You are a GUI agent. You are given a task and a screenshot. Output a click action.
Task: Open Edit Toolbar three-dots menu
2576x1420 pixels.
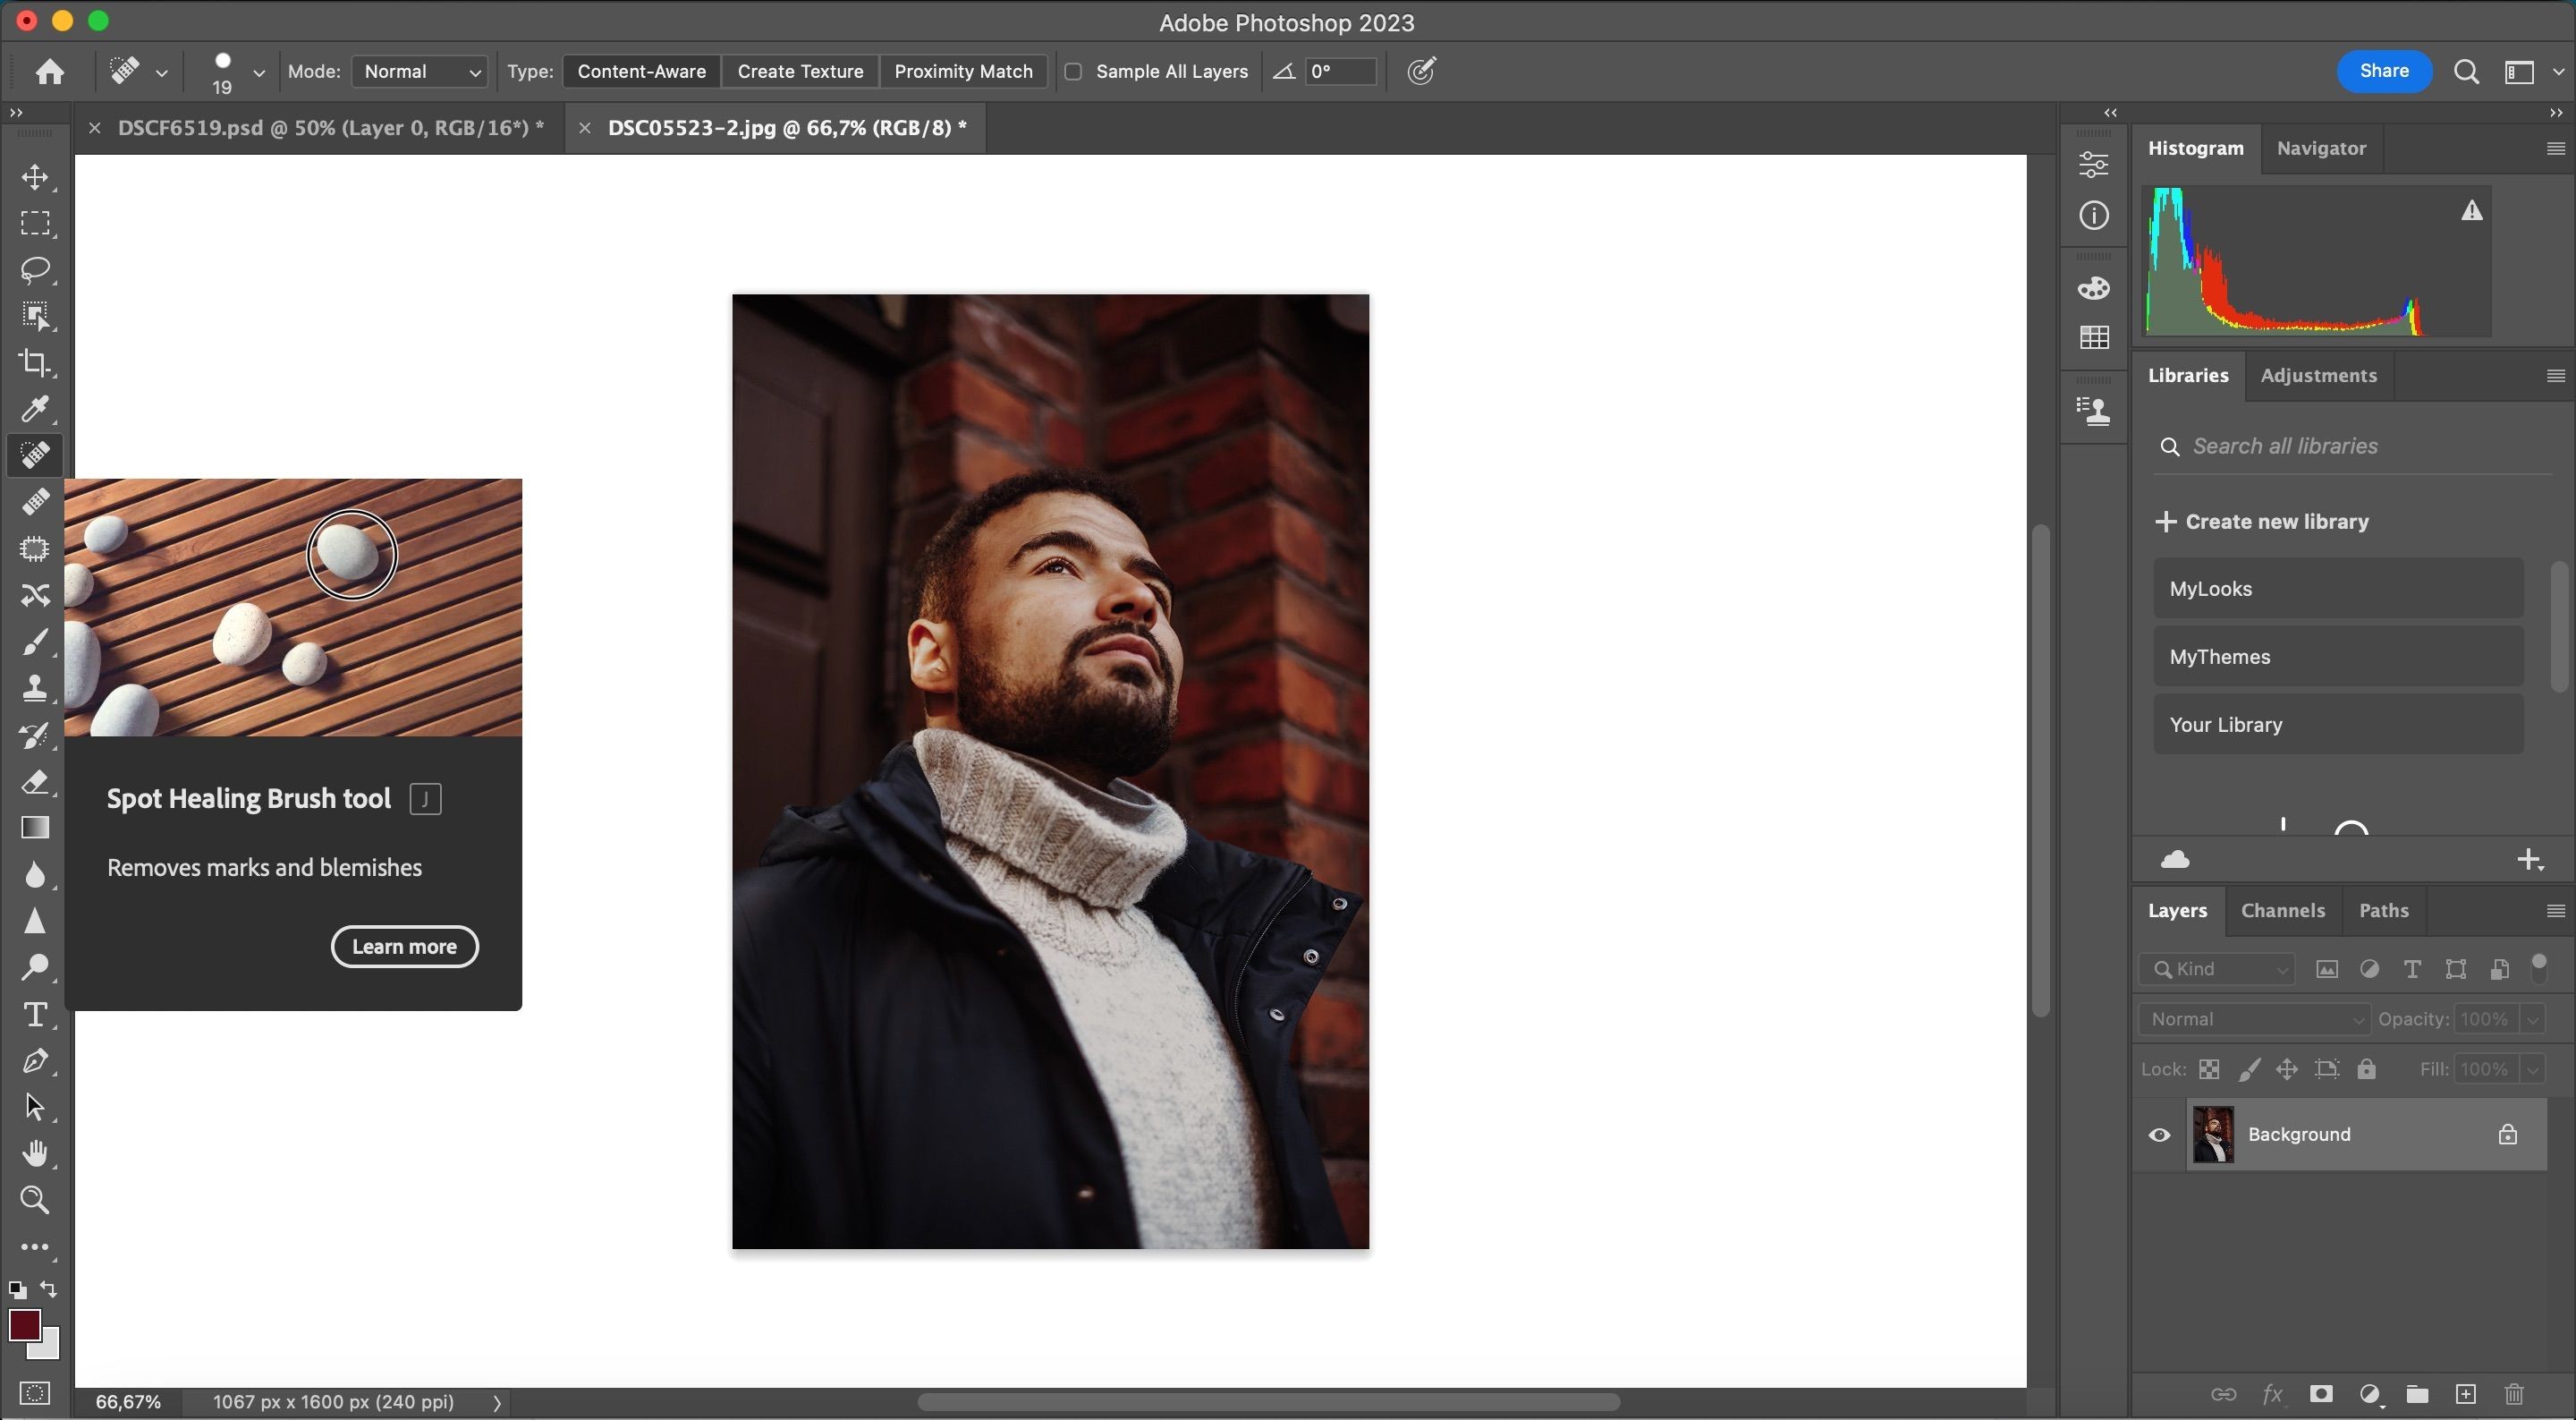(x=35, y=1247)
